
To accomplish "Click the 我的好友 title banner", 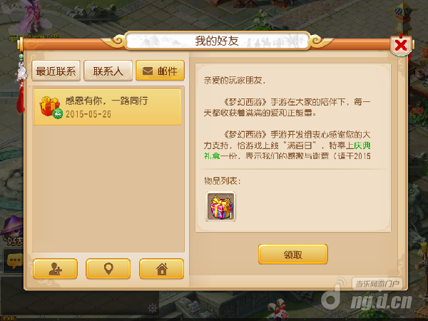I will tap(218, 41).
